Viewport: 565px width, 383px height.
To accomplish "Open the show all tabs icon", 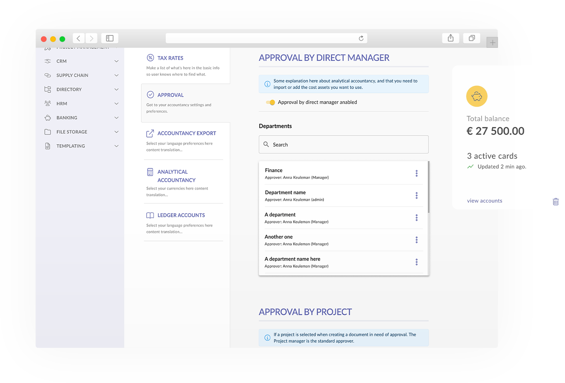I will [472, 38].
